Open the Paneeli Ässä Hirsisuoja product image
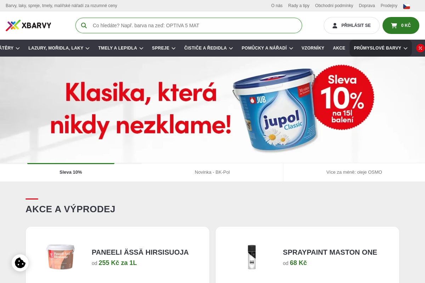Screen dimensions: 425x283 click(x=61, y=257)
